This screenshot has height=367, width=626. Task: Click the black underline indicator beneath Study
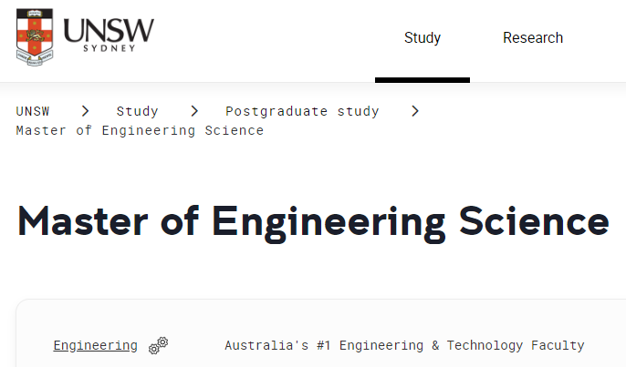point(423,80)
